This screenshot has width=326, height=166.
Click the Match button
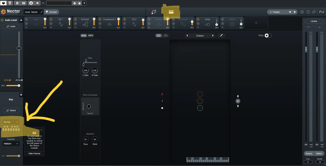[x=319, y=154]
